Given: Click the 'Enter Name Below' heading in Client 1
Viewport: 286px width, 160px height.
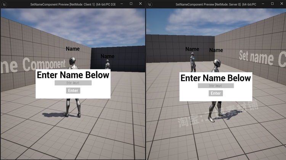Looking at the screenshot, I should coord(73,75).
